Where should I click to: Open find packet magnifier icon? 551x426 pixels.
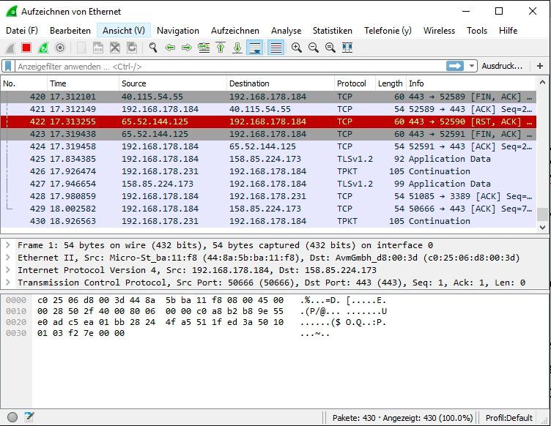point(153,48)
